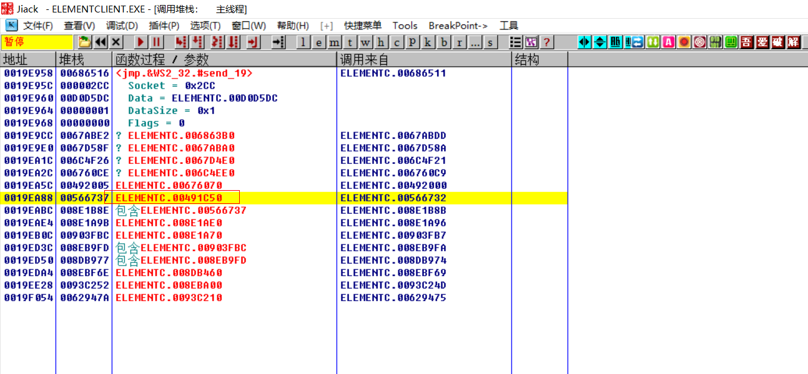Run the program with the red play icon
Image resolution: width=808 pixels, height=374 pixels.
pyautogui.click(x=141, y=42)
